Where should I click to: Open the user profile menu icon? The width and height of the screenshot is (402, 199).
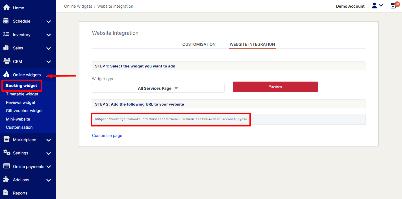click(377, 6)
